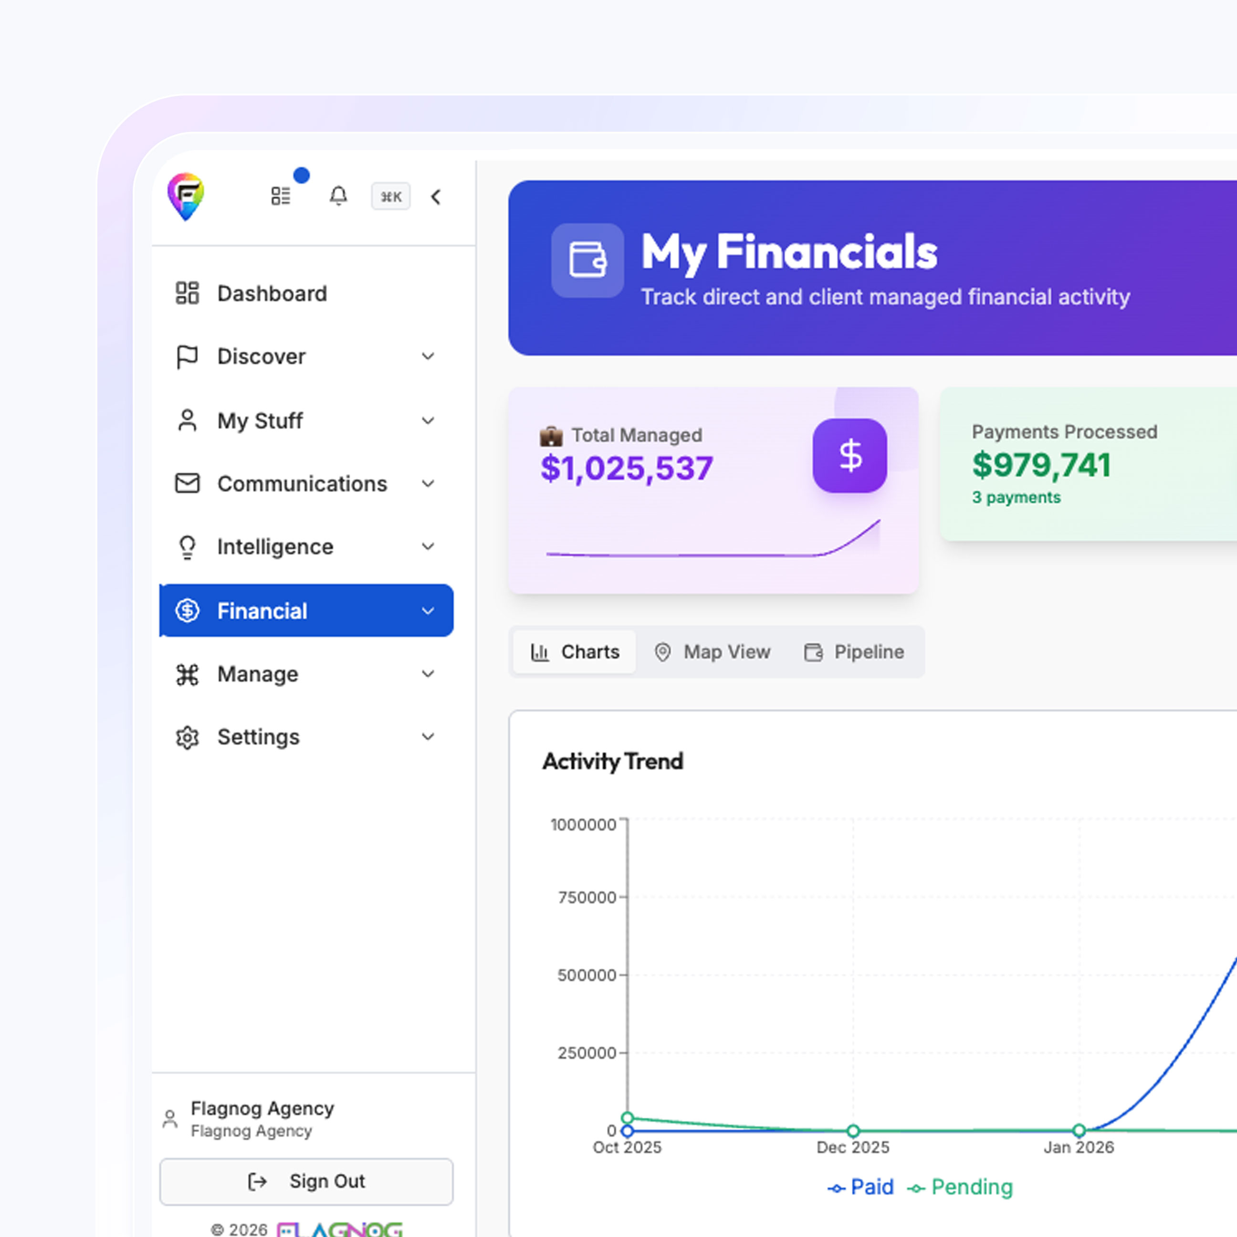Select the Manage sidebar item
The height and width of the screenshot is (1237, 1237).
point(257,673)
